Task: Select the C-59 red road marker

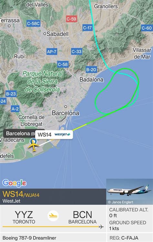Action: (71, 19)
